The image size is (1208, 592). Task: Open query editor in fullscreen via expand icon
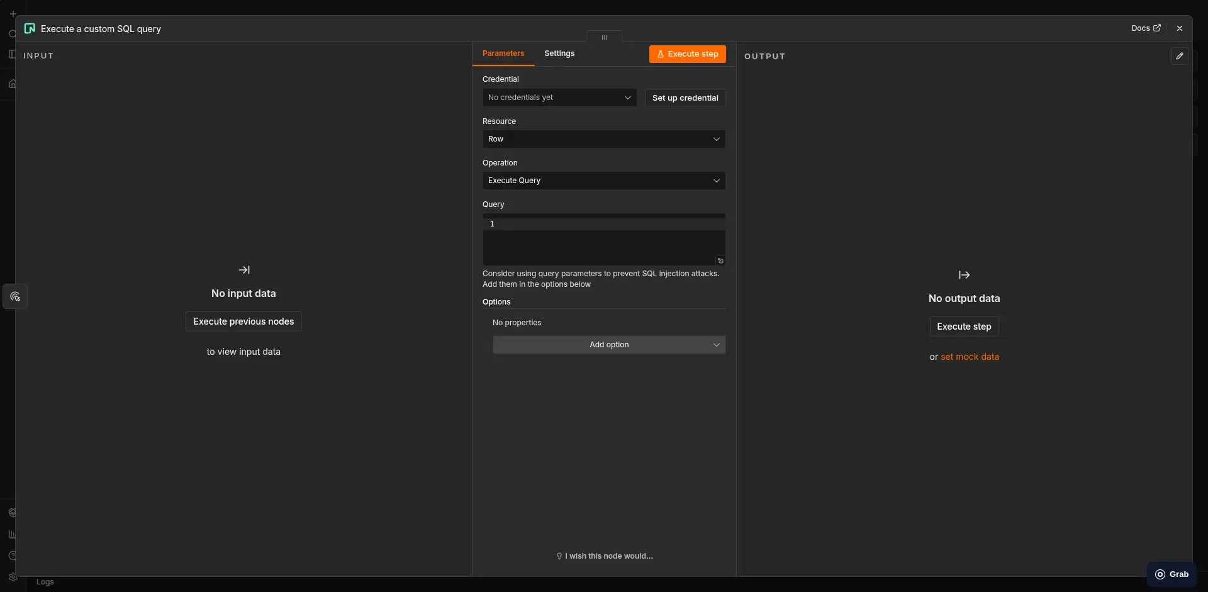point(720,260)
